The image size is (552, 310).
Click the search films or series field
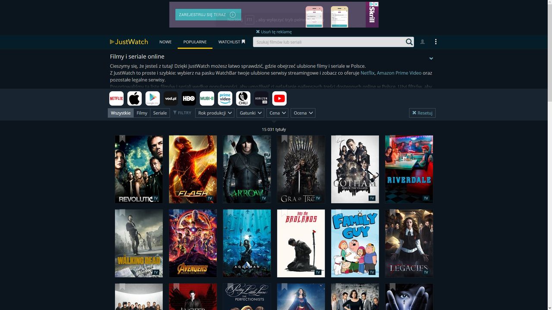tap(329, 42)
